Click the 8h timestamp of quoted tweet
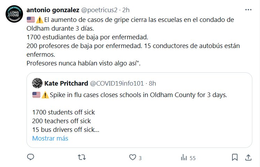 coord(152,83)
